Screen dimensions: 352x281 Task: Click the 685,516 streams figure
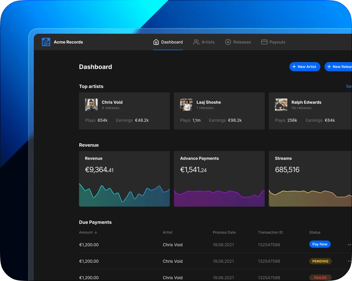coord(287,170)
